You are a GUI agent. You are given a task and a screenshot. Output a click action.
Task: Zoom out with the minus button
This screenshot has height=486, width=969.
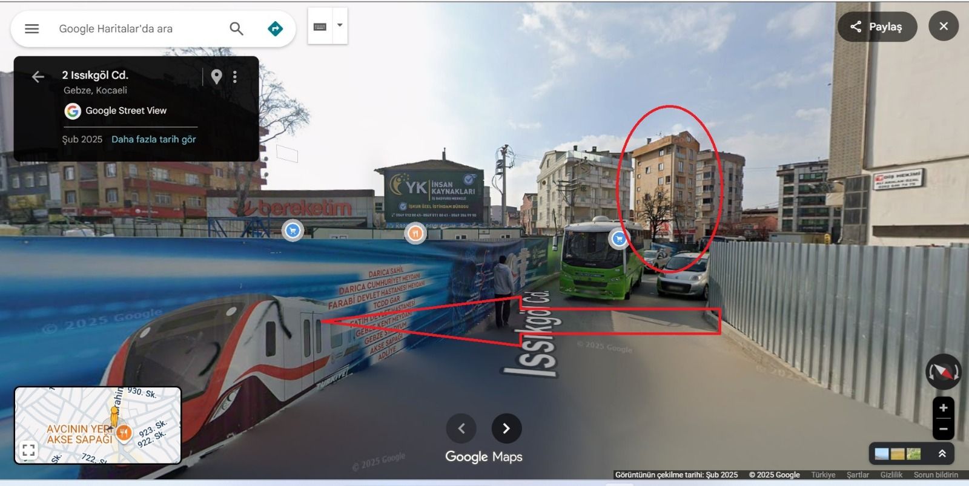coord(943,429)
